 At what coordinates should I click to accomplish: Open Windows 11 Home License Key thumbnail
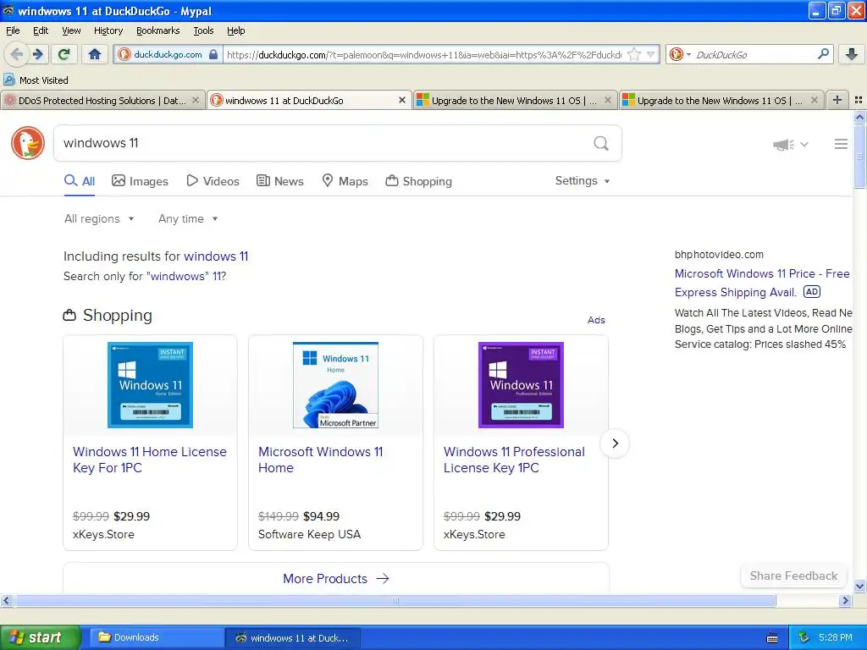coord(150,385)
